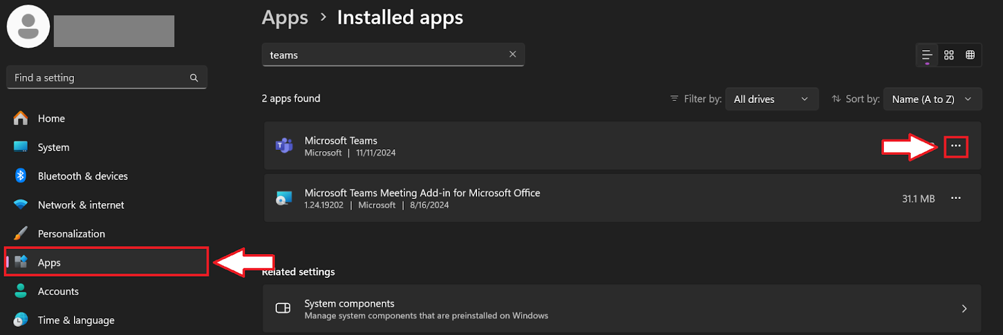Select the Microsoft Teams app row
Screen dimensions: 1003x335
[x=622, y=146]
